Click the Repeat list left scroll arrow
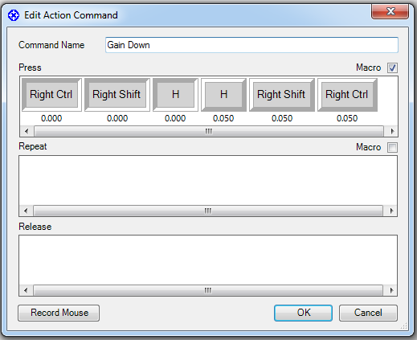The width and height of the screenshot is (417, 340). (26, 211)
